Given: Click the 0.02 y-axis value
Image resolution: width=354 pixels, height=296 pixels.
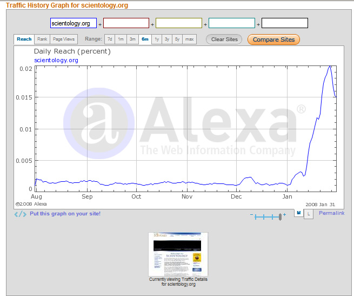Looking at the screenshot, I should (26, 69).
